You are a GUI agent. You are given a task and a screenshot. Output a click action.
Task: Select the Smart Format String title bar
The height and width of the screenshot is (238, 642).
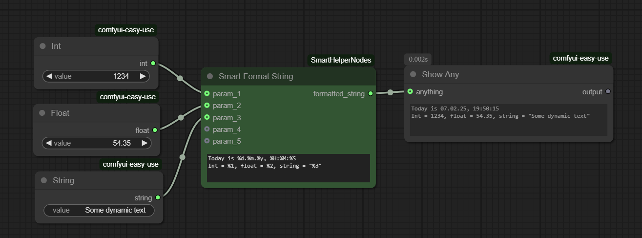point(289,76)
